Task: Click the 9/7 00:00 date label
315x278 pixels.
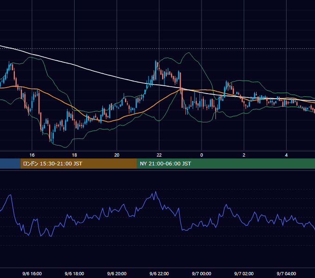Action: pos(202,273)
